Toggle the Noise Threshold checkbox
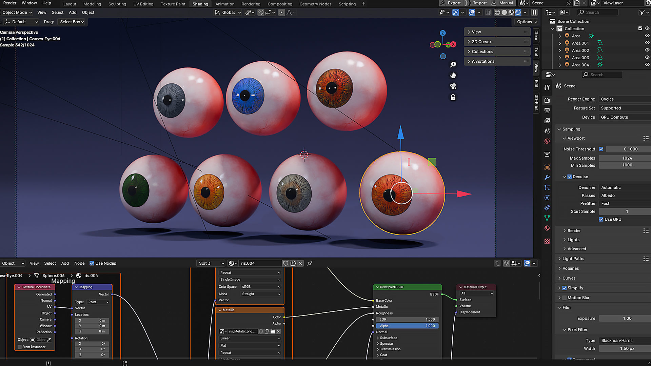 601,149
